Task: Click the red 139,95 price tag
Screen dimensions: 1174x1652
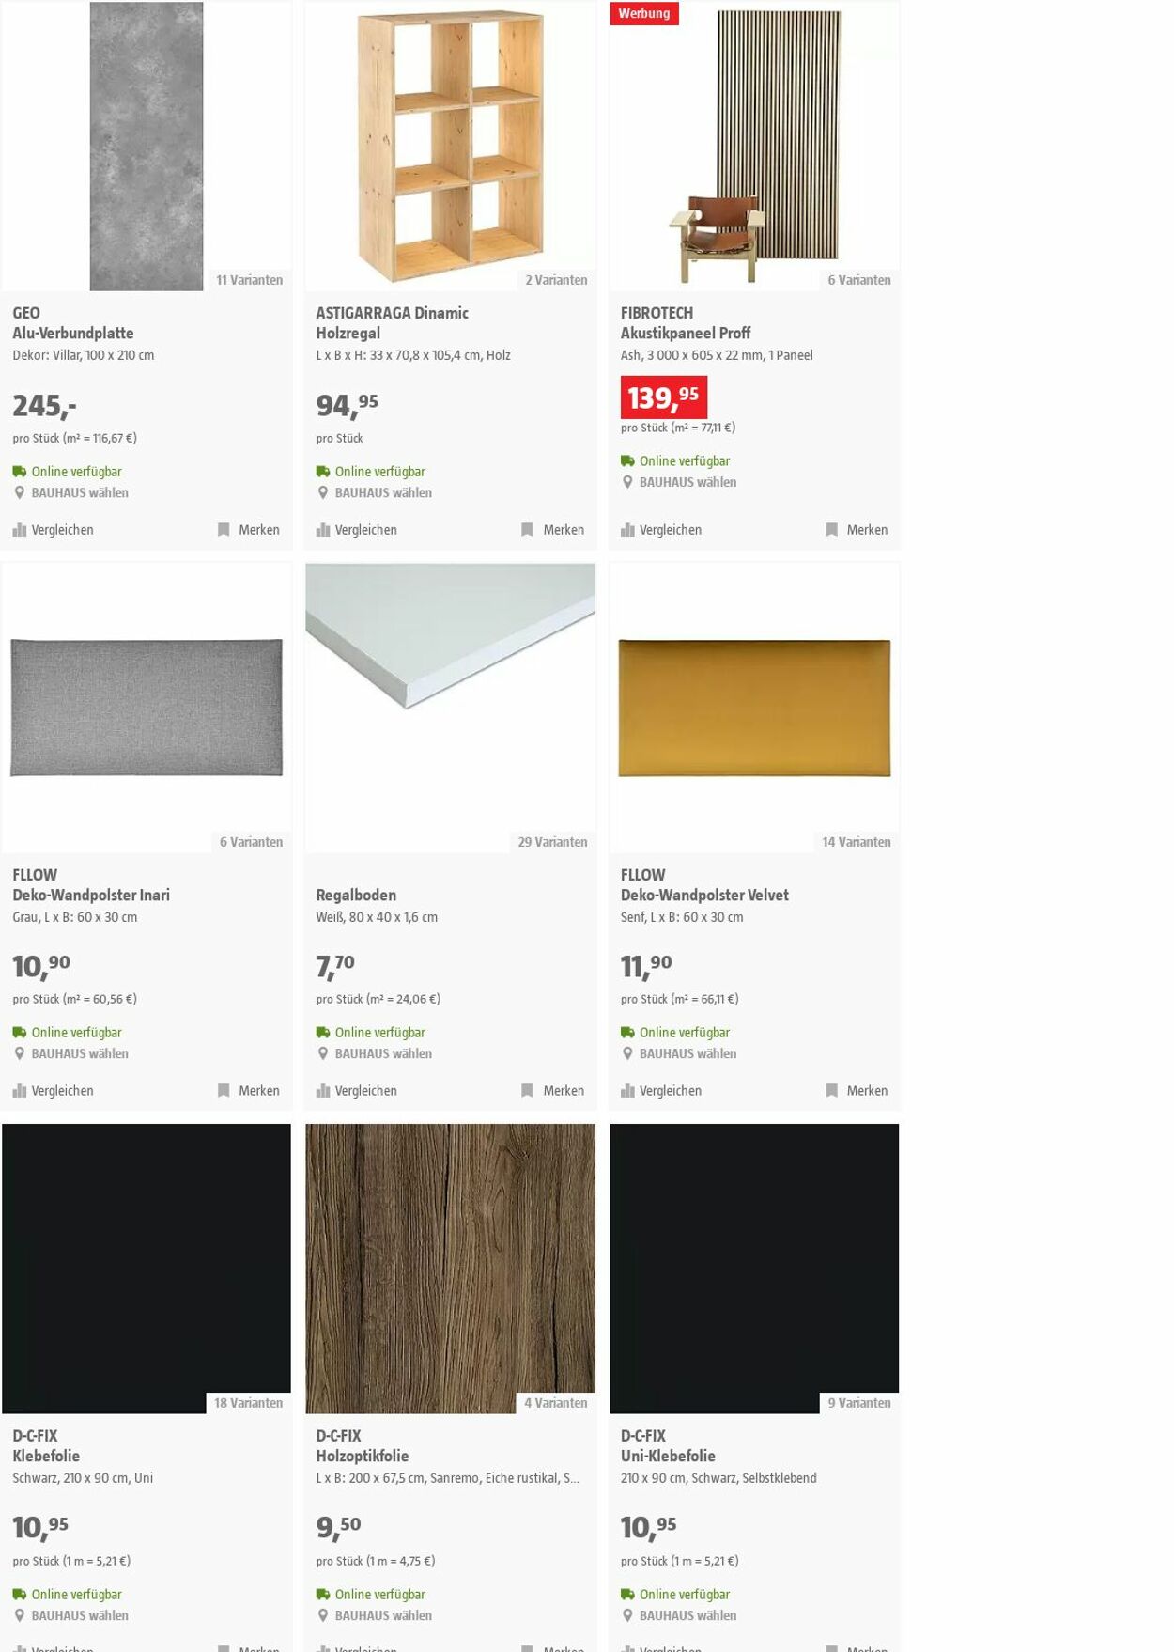Action: point(664,397)
